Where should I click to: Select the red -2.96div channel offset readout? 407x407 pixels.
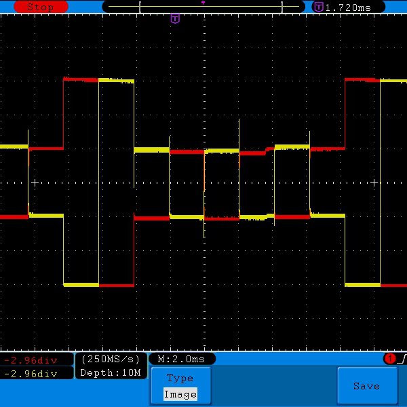(31, 360)
